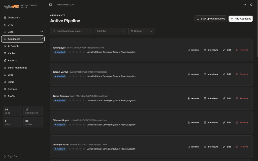258x161 pixels.
Task: View interviews for Sneha Iyer
Action: [x=211, y=50]
